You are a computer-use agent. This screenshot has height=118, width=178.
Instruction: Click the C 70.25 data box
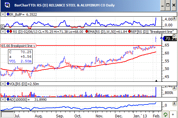point(20,57)
